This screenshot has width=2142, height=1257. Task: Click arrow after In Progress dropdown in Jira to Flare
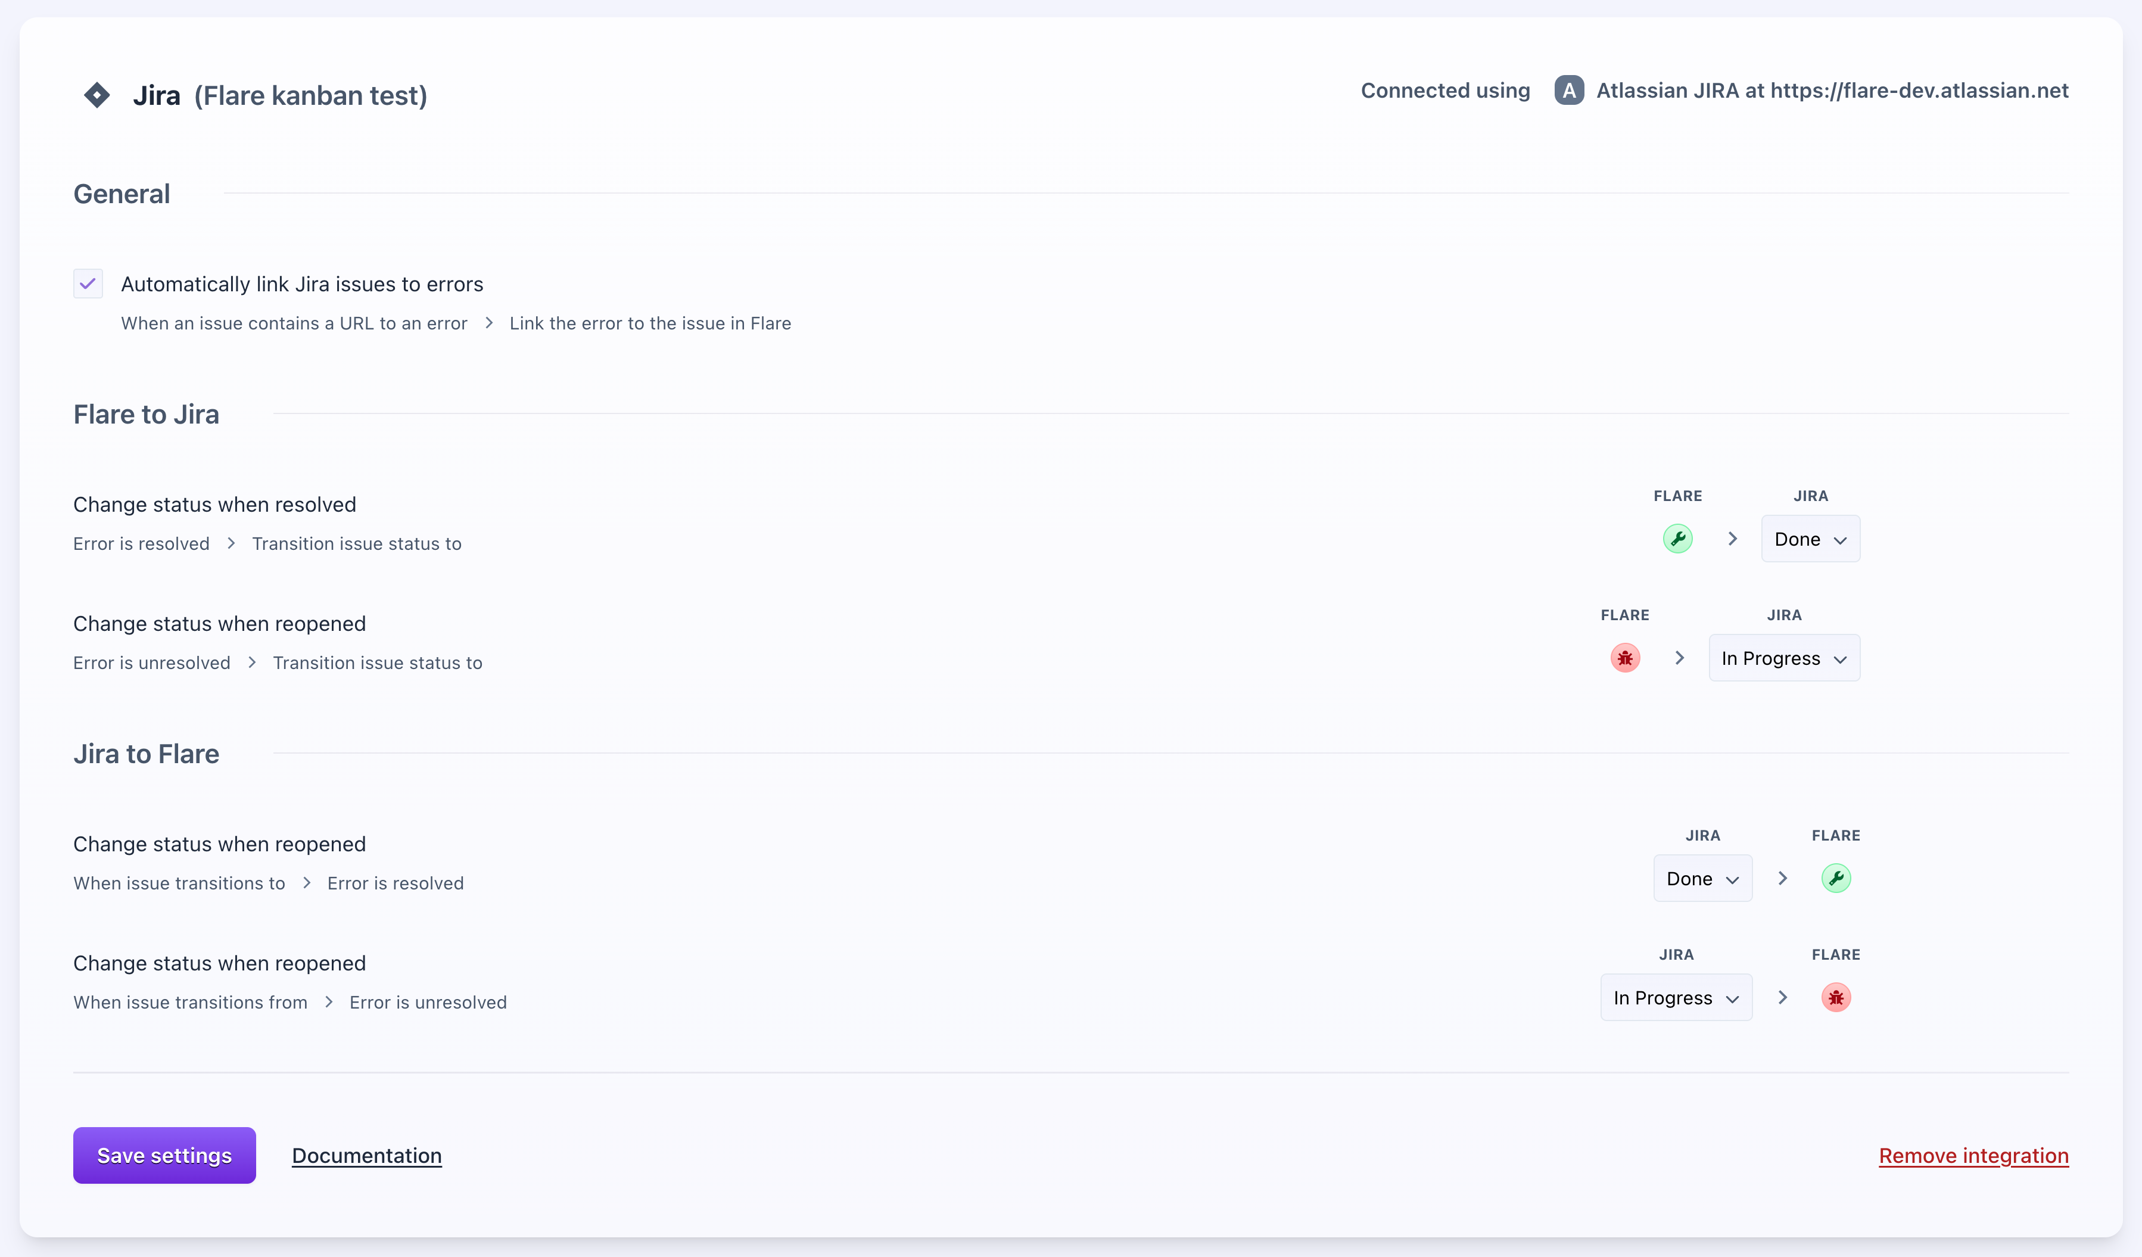pos(1782,997)
